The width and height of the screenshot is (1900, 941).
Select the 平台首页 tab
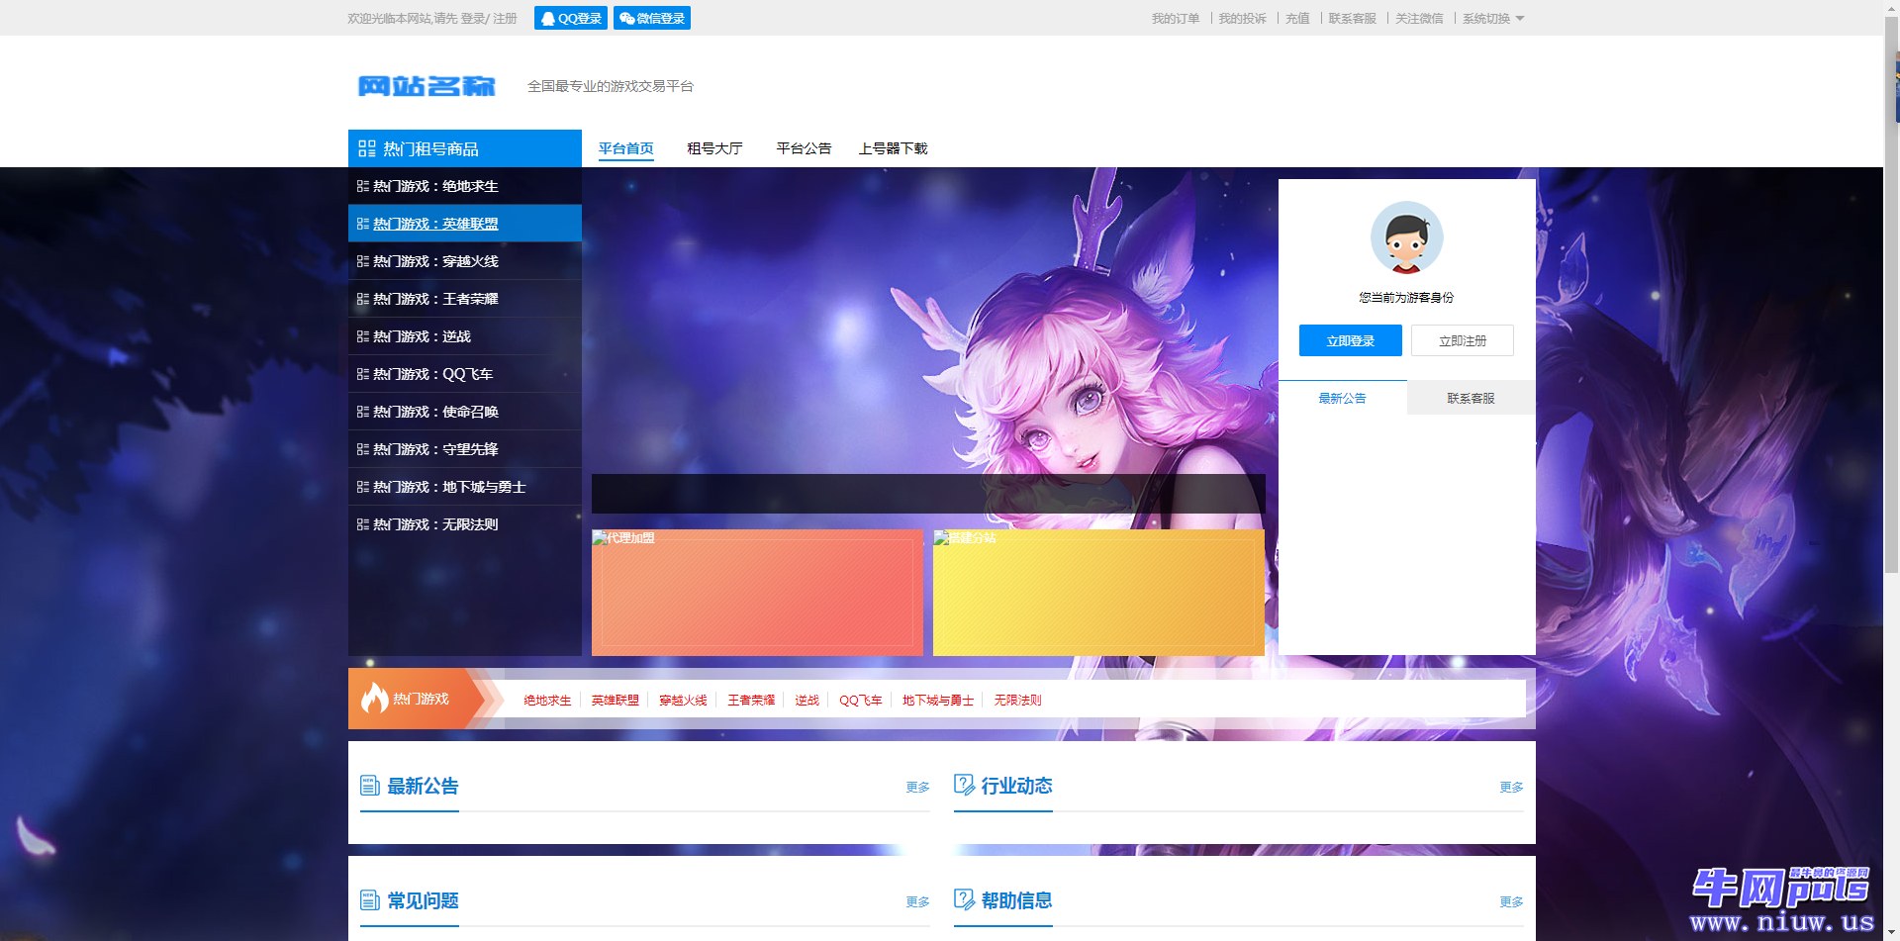(x=625, y=148)
